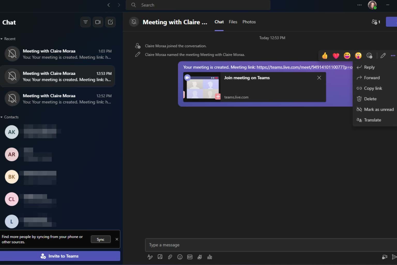Create a poll with the chart icon
The height and width of the screenshot is (265, 397).
point(210,257)
